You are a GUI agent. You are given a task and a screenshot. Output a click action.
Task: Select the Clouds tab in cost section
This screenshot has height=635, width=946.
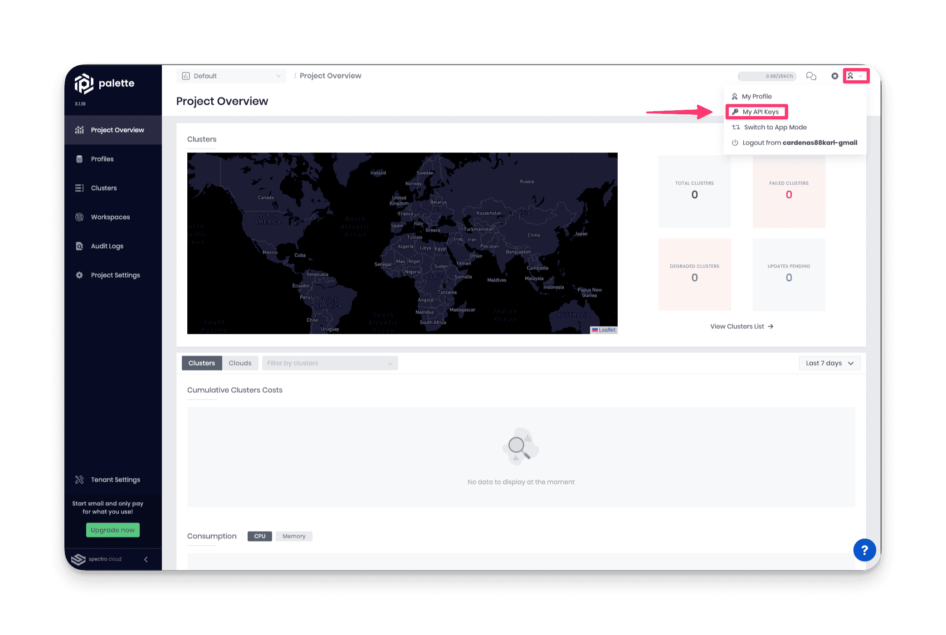click(x=239, y=363)
